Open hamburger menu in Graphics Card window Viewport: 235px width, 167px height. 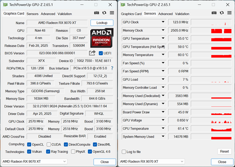112,13
